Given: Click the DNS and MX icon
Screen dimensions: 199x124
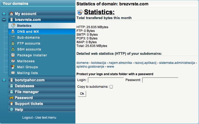Looking at the screenshot, I should (13, 32).
